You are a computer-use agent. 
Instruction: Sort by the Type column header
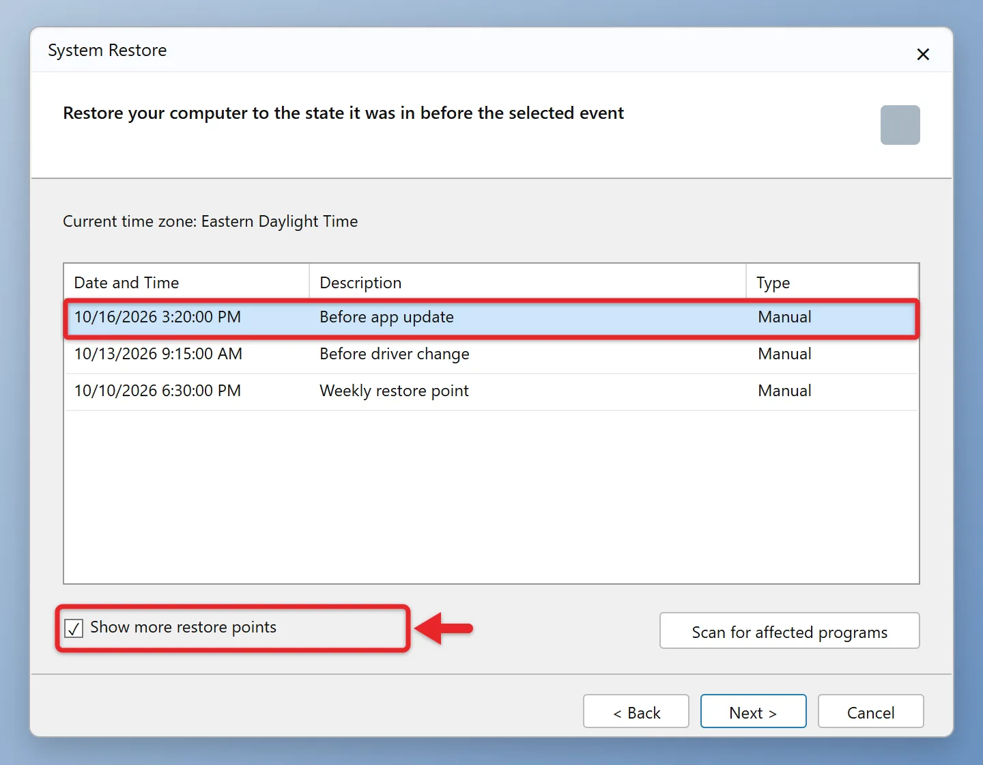pos(832,282)
